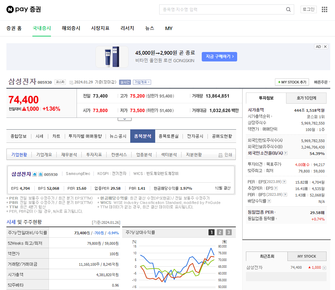Open help icon beside 배당수익률
Image resolution: width=335 pixels, height=290 pixels.
tap(269, 201)
